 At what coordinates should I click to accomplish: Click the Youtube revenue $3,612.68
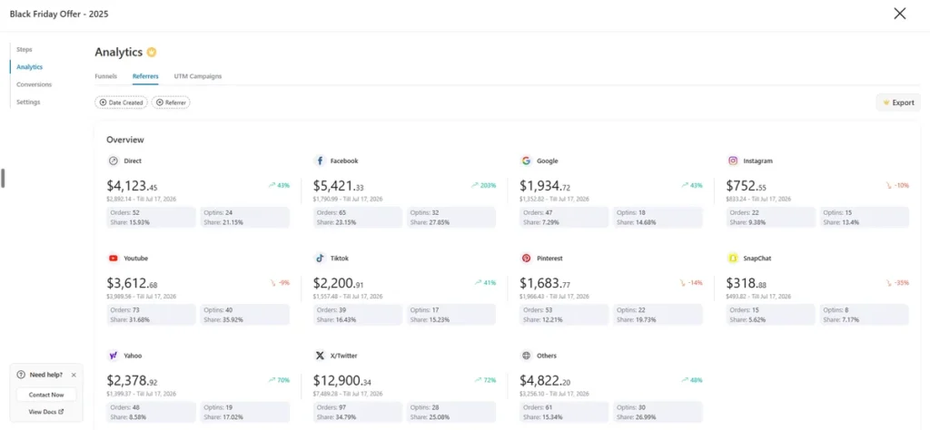(132, 284)
